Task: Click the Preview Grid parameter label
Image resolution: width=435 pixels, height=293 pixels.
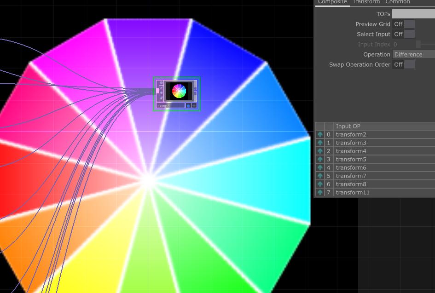Action: pos(373,24)
